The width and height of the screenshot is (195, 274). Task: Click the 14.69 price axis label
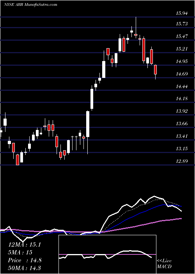tap(182, 74)
